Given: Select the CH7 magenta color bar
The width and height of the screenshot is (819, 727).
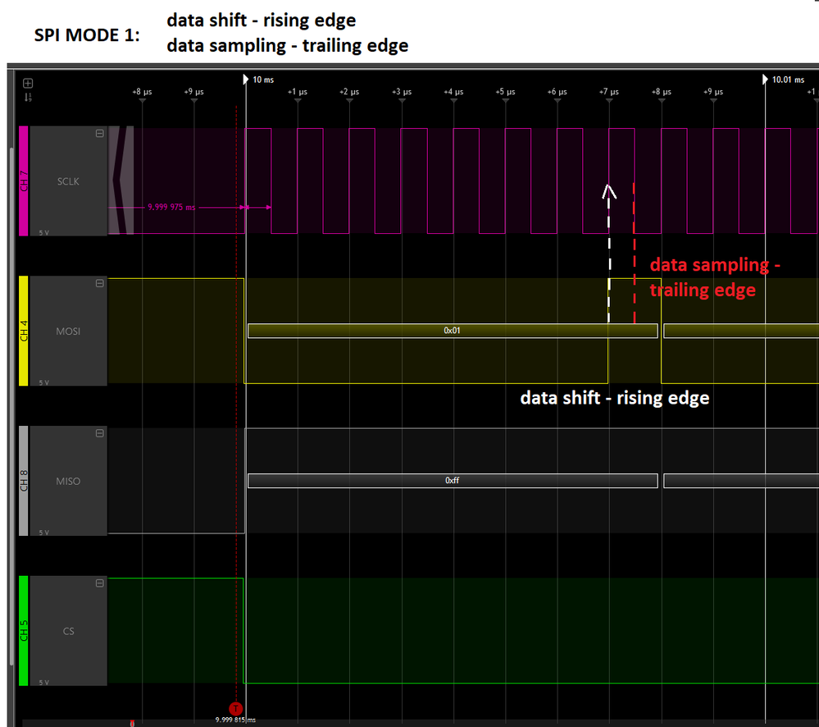Looking at the screenshot, I should [x=23, y=181].
